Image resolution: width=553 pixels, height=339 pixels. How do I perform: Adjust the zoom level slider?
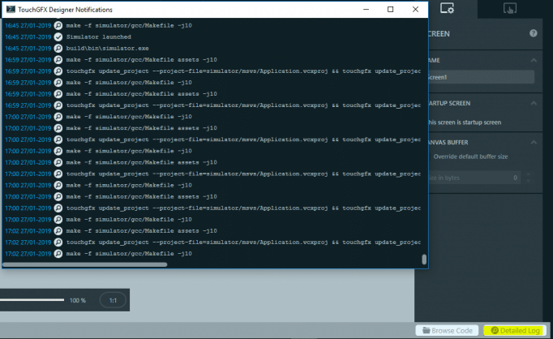click(x=32, y=300)
